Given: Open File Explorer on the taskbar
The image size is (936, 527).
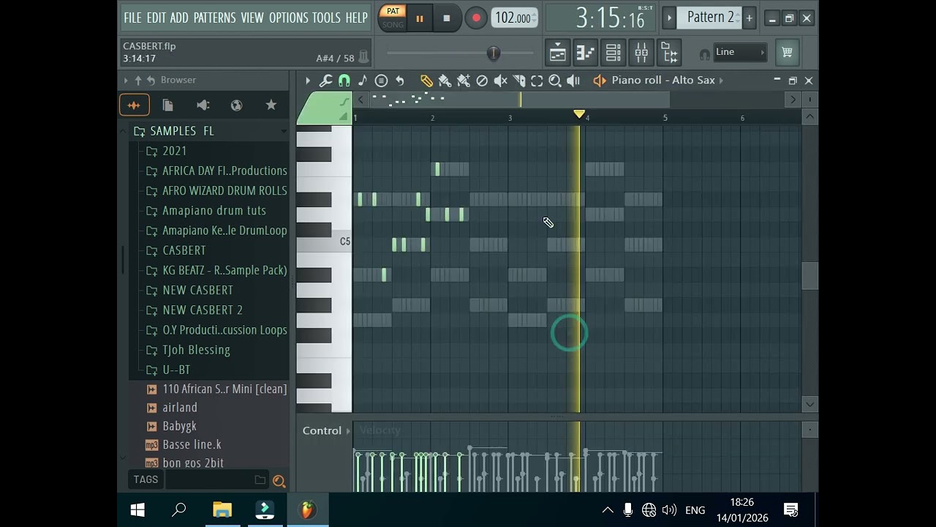Looking at the screenshot, I should (x=222, y=510).
